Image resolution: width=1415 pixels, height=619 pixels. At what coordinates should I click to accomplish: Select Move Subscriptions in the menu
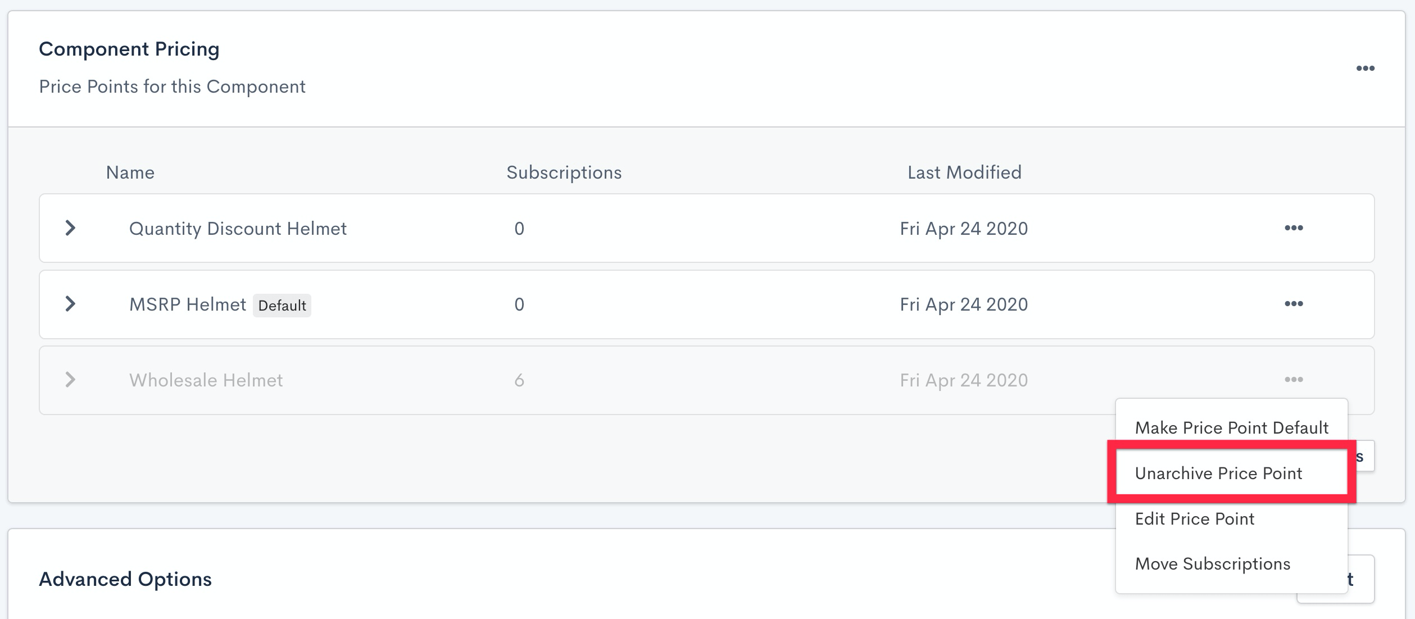tap(1212, 564)
